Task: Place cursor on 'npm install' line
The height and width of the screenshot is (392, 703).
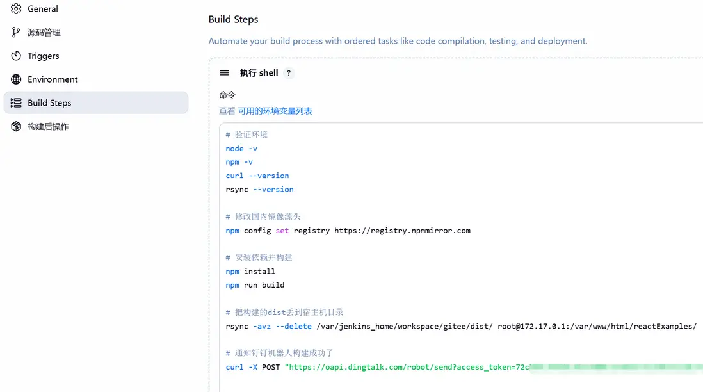Action: [x=250, y=272]
